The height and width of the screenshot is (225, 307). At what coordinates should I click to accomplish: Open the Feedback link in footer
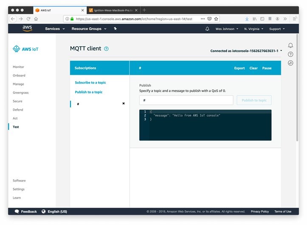25,211
